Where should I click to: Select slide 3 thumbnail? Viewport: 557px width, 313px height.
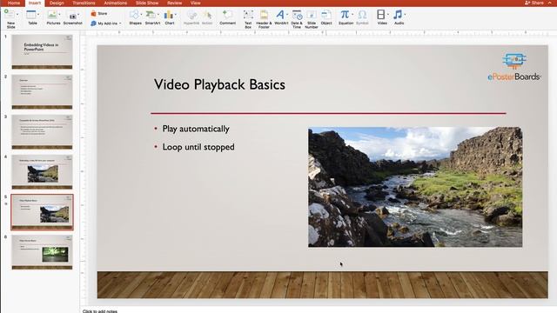point(42,131)
